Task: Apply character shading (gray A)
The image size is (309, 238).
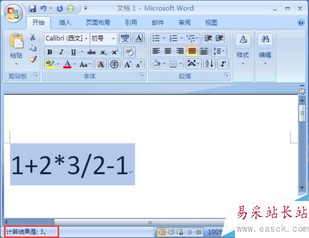Action: (x=101, y=64)
